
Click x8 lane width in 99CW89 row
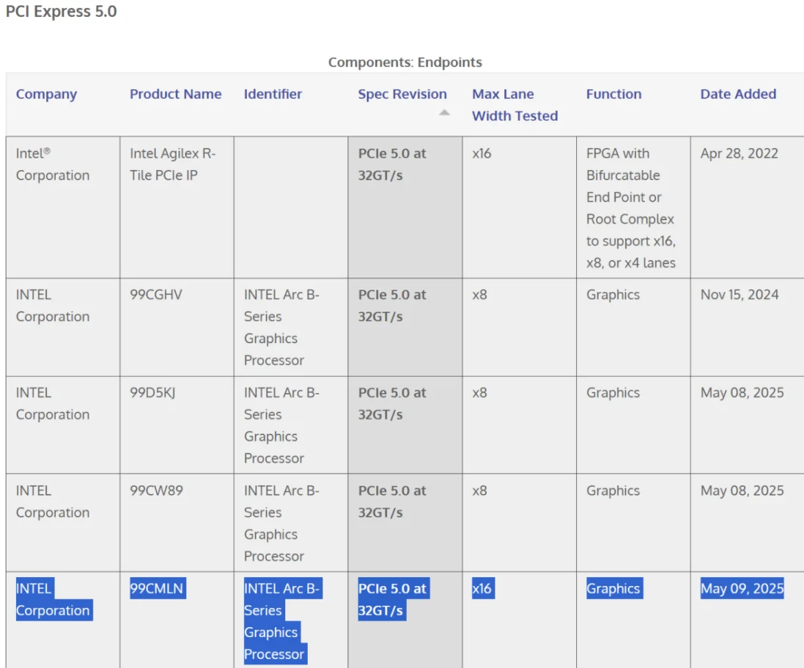[479, 491]
